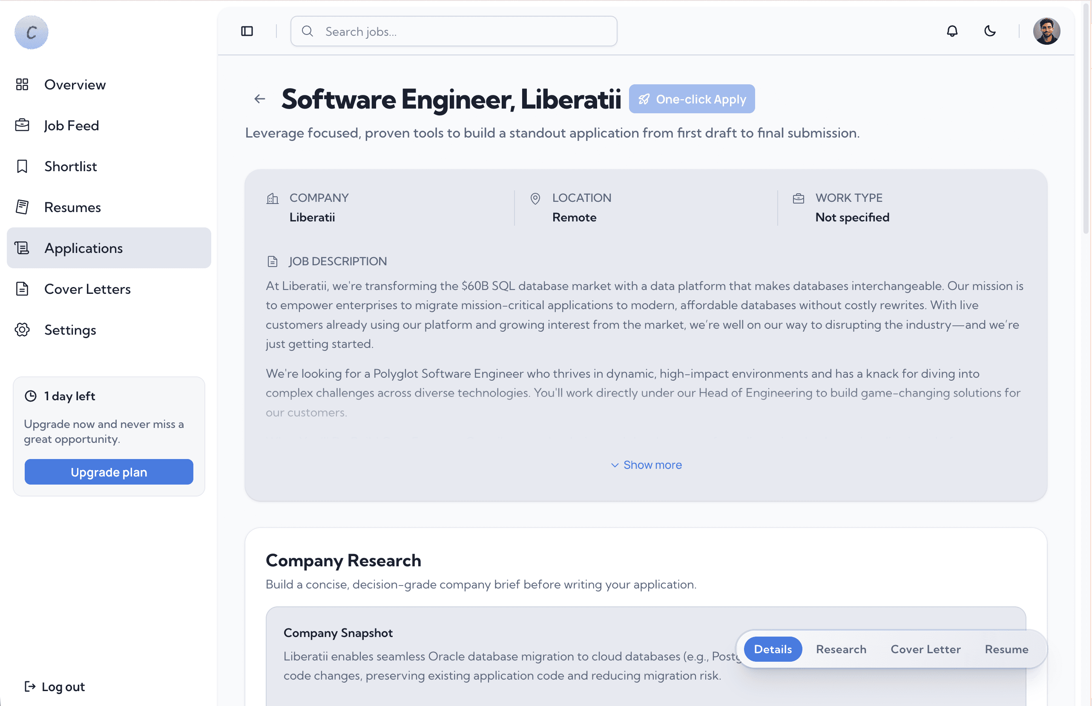The width and height of the screenshot is (1092, 706).
Task: Click the Resumes document icon
Action: click(22, 207)
